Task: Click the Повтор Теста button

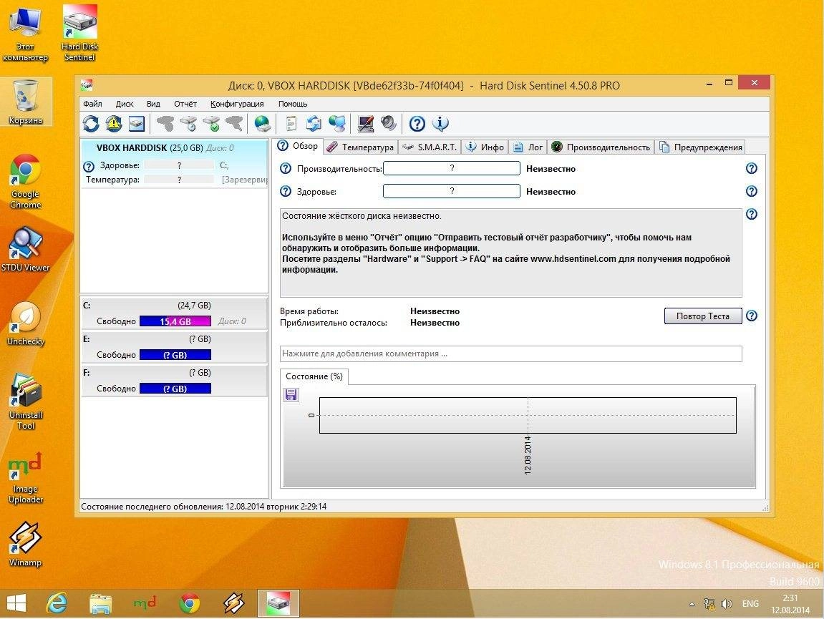Action: (702, 316)
